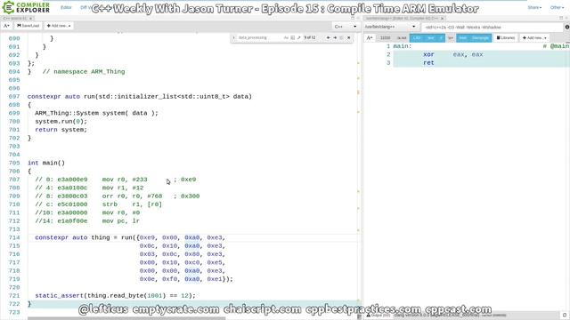Toggle regular expression search in find widget

coord(299,37)
